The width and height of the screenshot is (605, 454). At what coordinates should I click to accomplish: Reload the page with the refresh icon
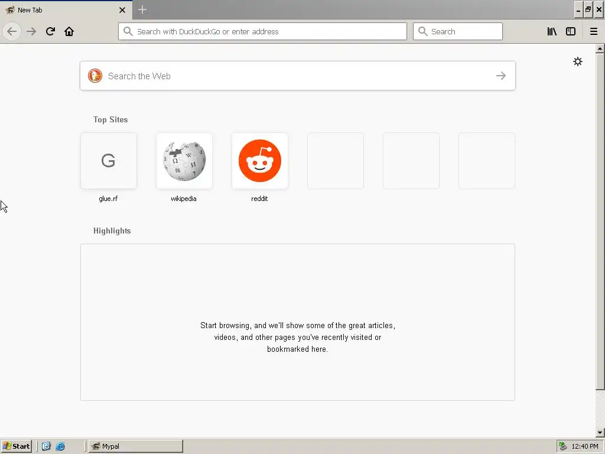point(50,31)
